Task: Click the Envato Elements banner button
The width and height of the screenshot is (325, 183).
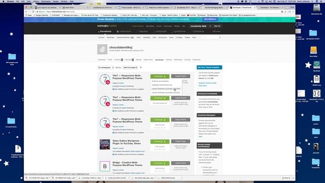Action: (x=210, y=19)
